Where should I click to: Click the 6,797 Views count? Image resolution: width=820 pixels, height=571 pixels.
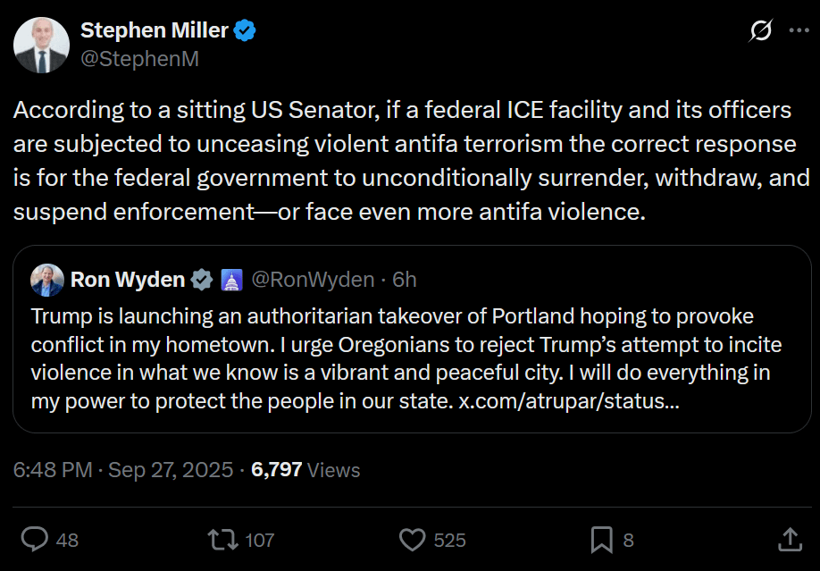pyautogui.click(x=305, y=470)
